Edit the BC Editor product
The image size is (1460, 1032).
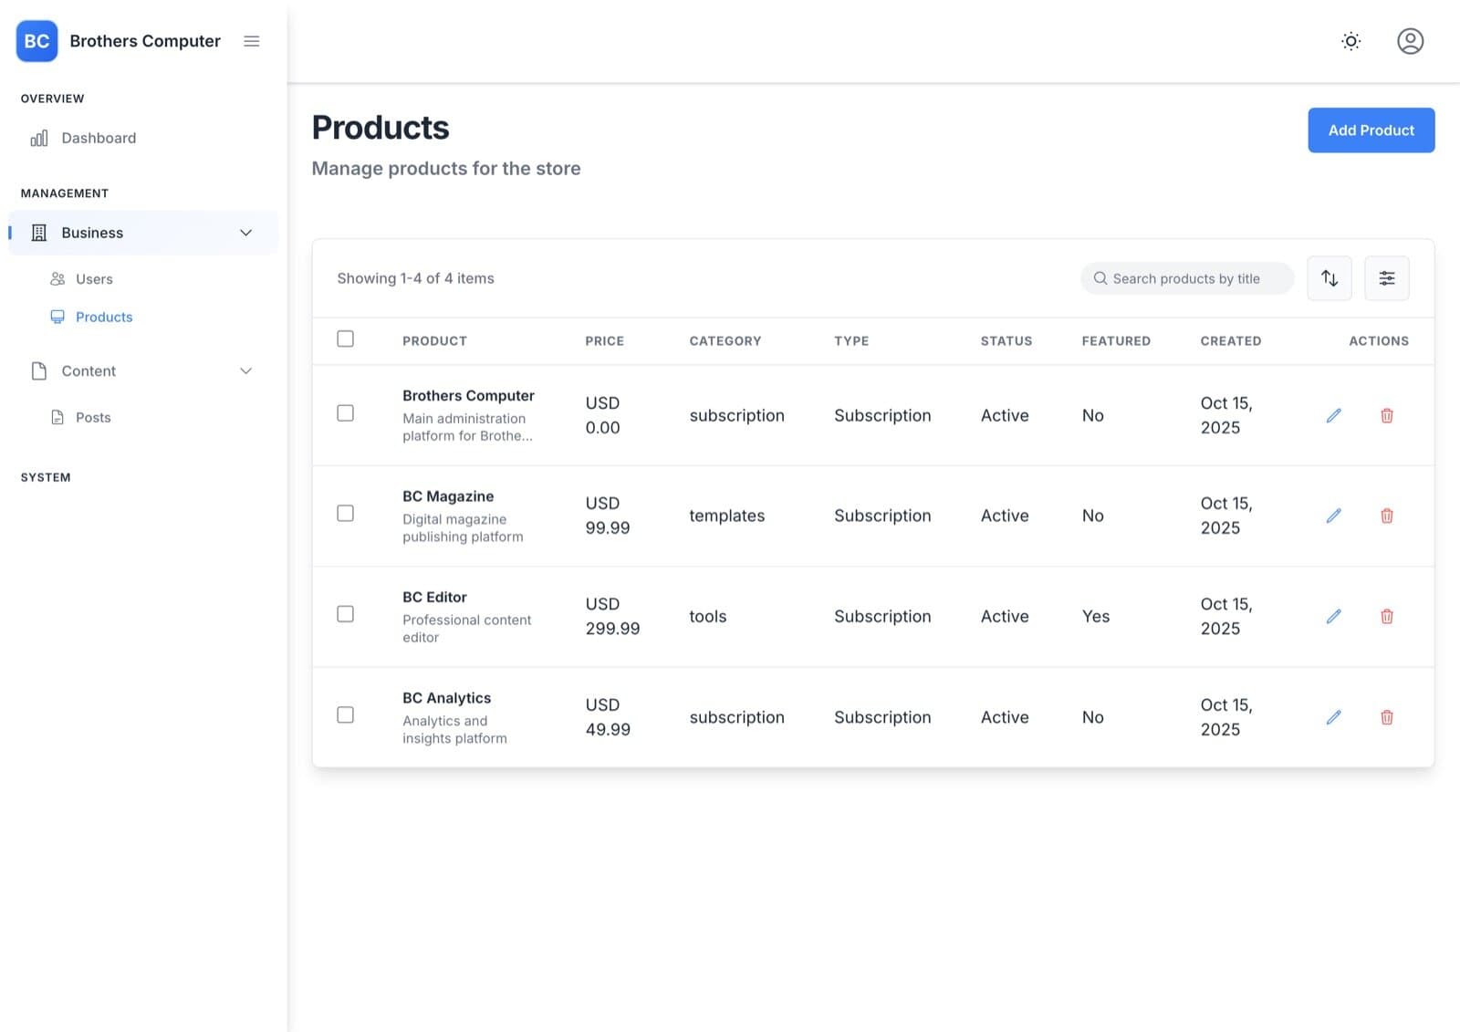(1333, 616)
